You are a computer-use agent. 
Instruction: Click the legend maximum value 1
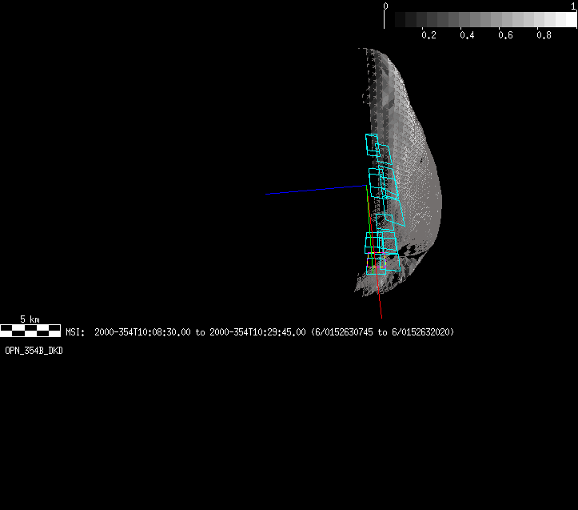click(573, 6)
